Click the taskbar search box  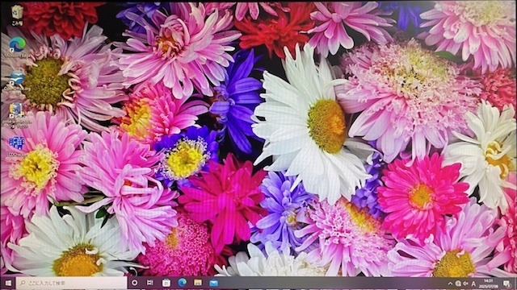(71, 283)
